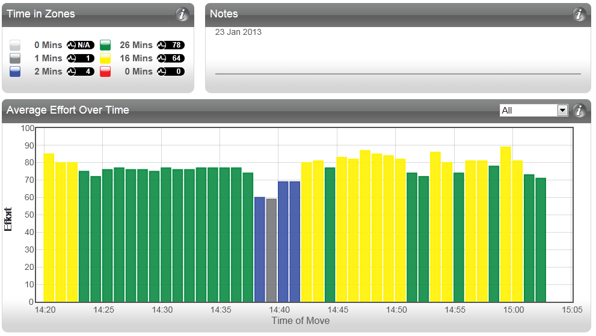This screenshot has height=336, width=596.
Task: Select the green zone color swatch
Action: (x=106, y=45)
